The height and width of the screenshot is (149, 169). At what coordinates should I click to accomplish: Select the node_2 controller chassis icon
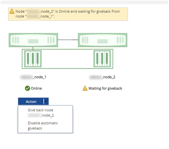pos(103,40)
